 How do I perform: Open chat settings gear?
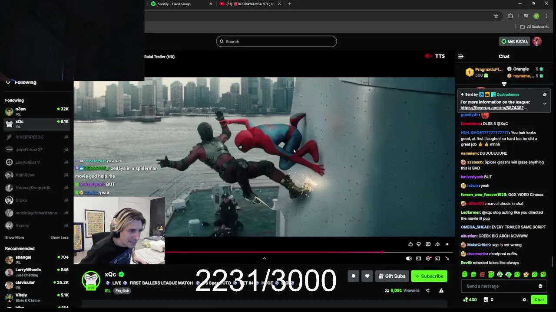(x=524, y=299)
